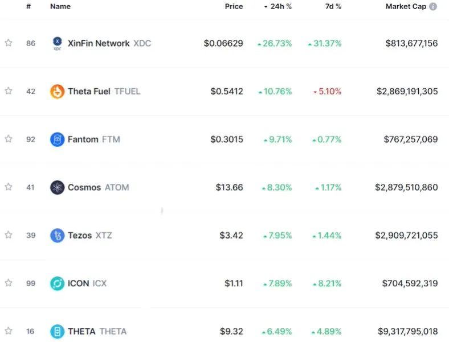Sort the table by Market Cap header

tap(405, 7)
